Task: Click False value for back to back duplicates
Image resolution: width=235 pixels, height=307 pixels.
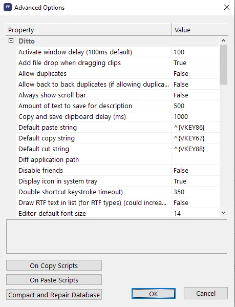Action: point(195,85)
